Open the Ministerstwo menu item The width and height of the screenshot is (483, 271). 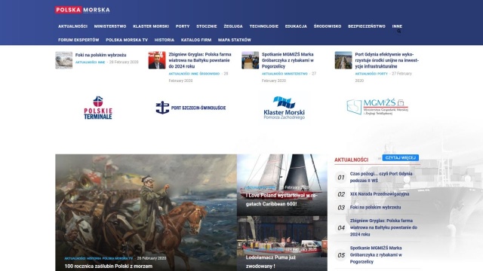point(110,26)
